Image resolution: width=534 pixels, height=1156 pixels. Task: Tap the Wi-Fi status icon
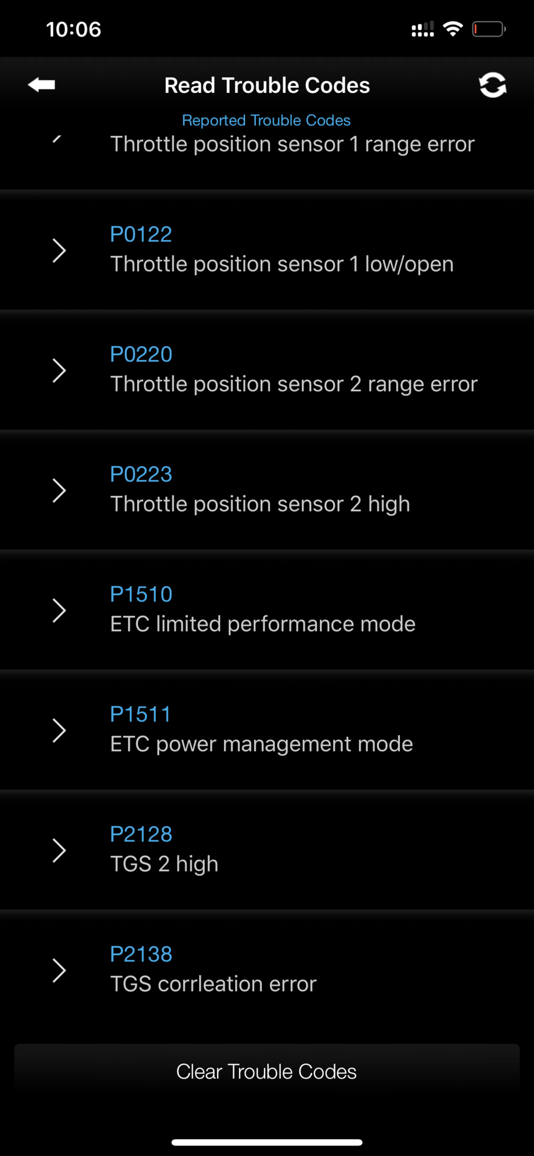coord(453,29)
